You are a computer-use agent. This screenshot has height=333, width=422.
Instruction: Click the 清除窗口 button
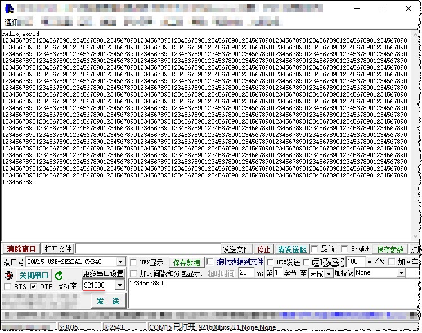pos(21,249)
